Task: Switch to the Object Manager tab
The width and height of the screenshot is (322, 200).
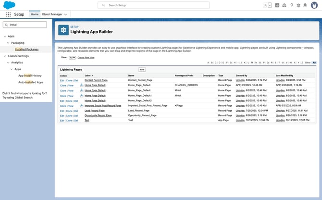Action: point(52,14)
